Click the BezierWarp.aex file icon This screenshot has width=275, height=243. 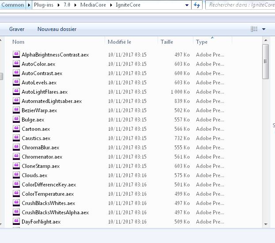pos(16,110)
